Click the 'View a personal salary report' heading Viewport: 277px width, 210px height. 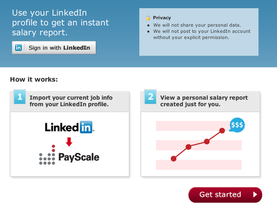[x=204, y=101]
